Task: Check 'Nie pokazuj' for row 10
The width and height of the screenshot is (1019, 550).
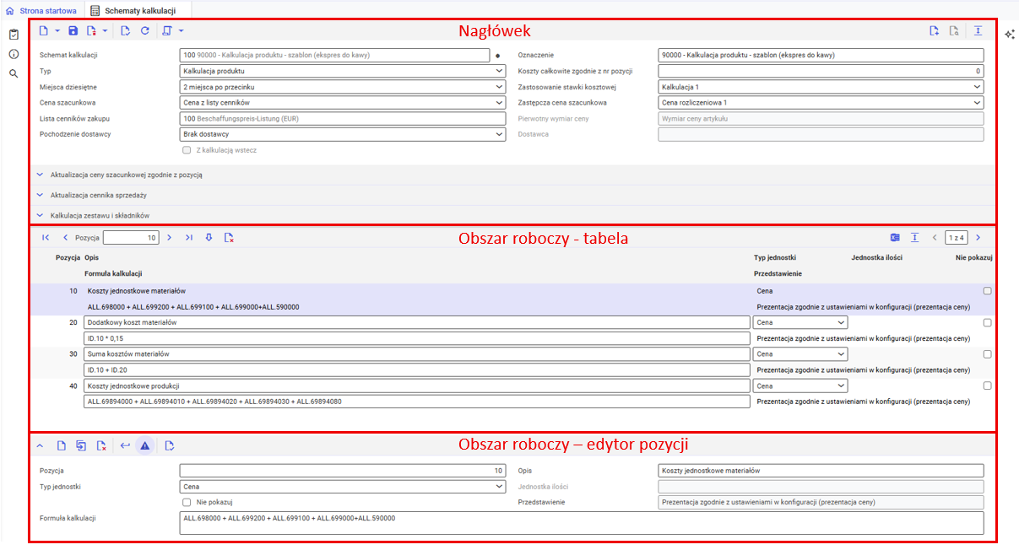Action: pyautogui.click(x=987, y=291)
